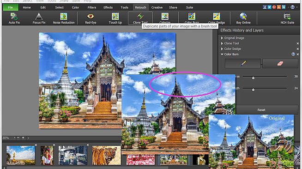This screenshot has height=169, width=302.
Task: Expand the Original Image layer
Action: coord(222,38)
